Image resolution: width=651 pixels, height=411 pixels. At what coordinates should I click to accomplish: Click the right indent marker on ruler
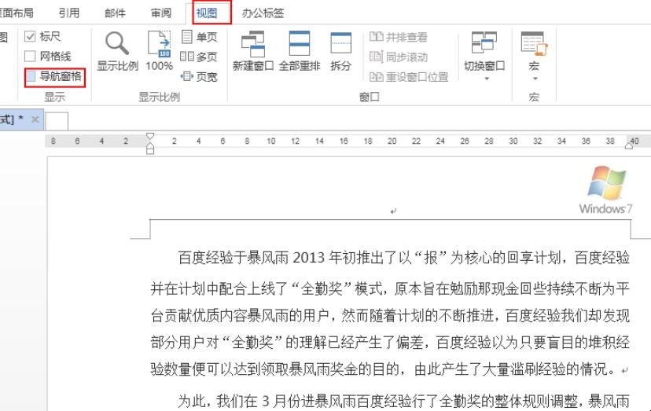(629, 145)
